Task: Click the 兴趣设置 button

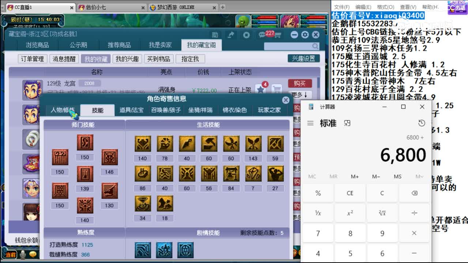Action: click(303, 58)
